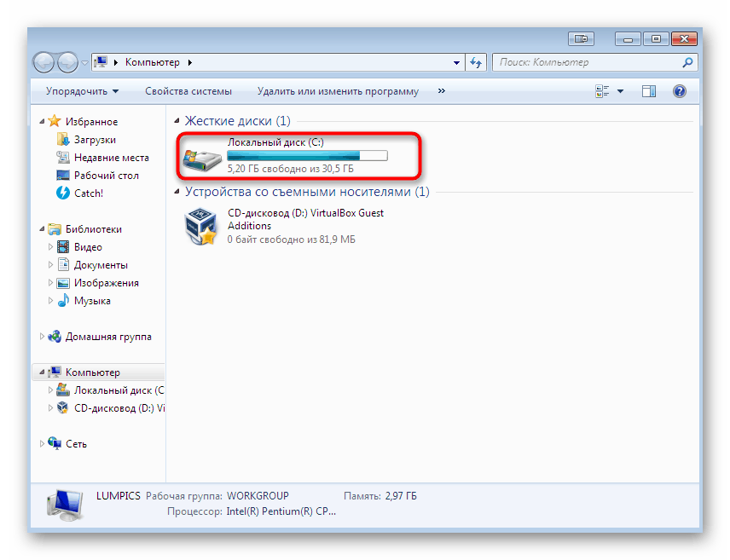Click 'WORKGROUP' in details pane

258,496
